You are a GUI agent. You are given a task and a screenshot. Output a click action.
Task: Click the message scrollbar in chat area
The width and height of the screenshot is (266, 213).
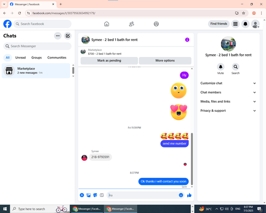pyautogui.click(x=192, y=159)
